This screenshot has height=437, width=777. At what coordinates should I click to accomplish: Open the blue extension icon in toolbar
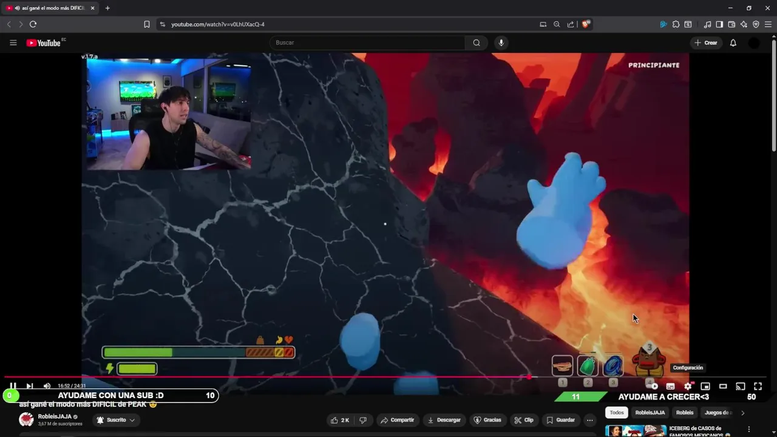pos(663,24)
